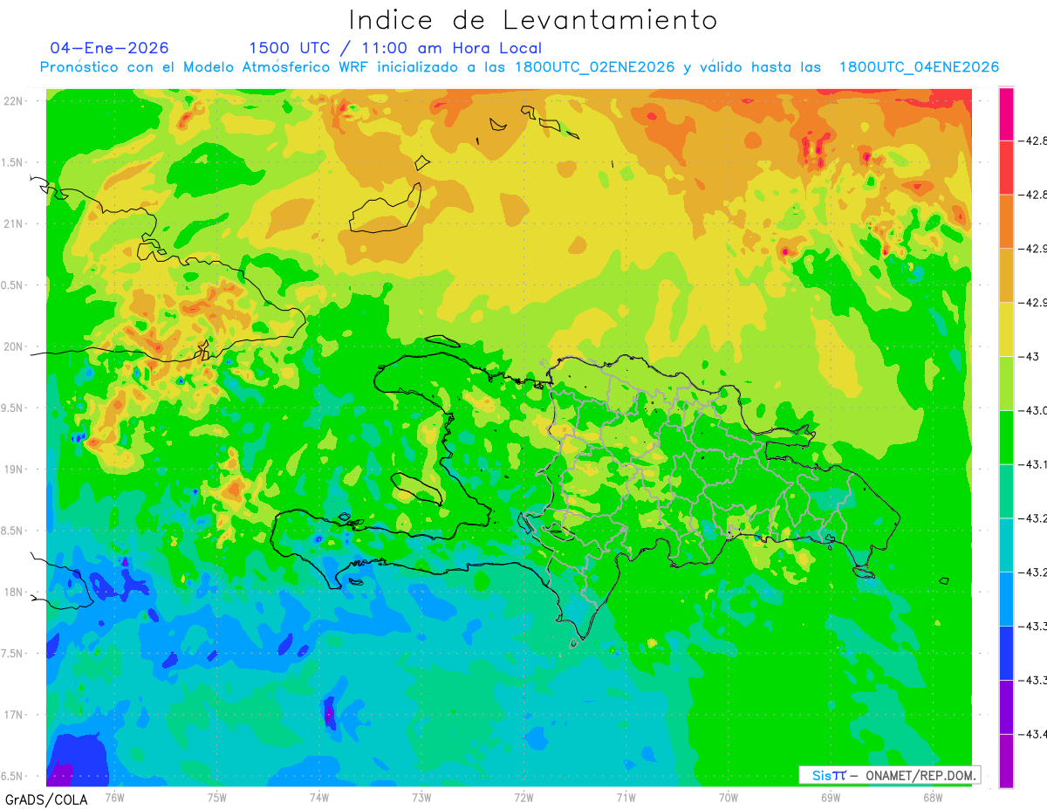
Task: Click the '1500 UTC / 11:00 am Hora Local' text
Action: (395, 48)
